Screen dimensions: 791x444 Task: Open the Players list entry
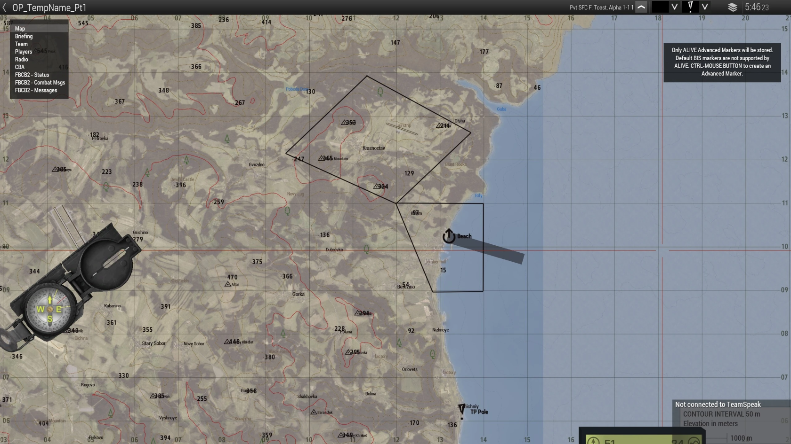[x=24, y=52]
